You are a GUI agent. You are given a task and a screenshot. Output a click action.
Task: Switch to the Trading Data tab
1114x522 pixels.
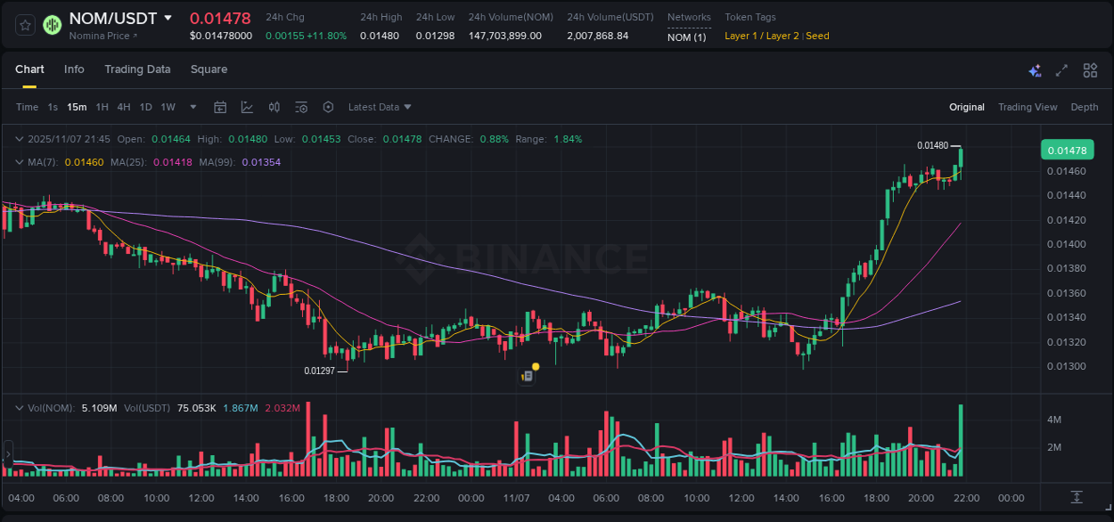pyautogui.click(x=137, y=69)
